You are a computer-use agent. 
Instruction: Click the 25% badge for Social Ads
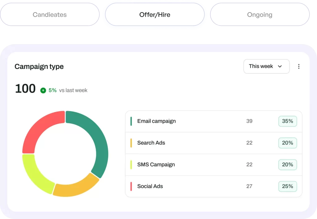288,186
